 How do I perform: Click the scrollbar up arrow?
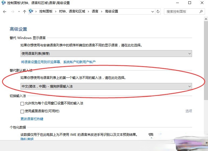[206, 19]
